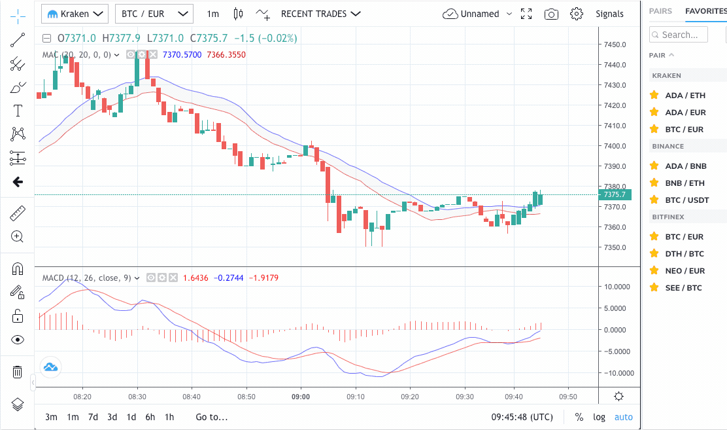Click the Go to... button

point(211,417)
